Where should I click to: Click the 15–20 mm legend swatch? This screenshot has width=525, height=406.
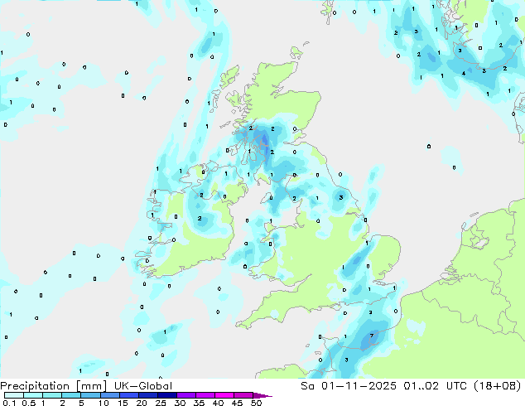tap(128, 395)
